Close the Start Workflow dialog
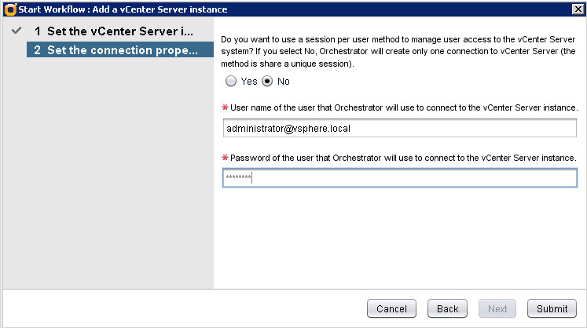The height and width of the screenshot is (328, 587). click(578, 9)
